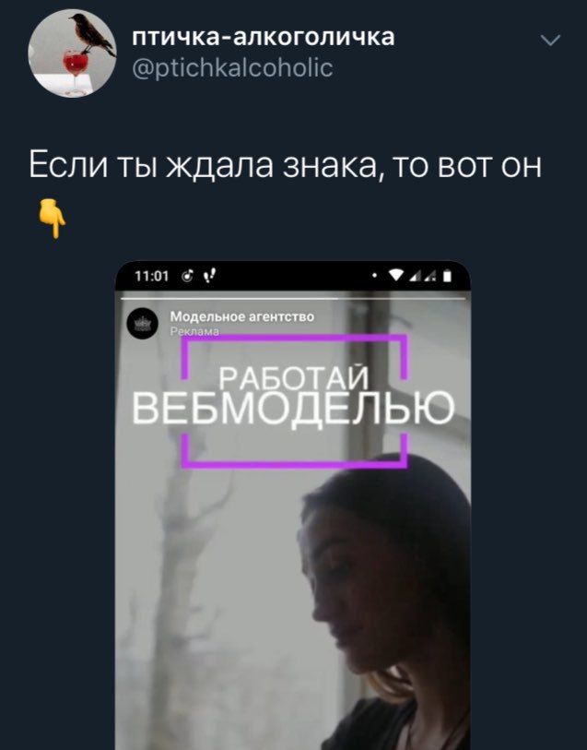
Task: Click the Реклама ad label
Action: (x=194, y=331)
